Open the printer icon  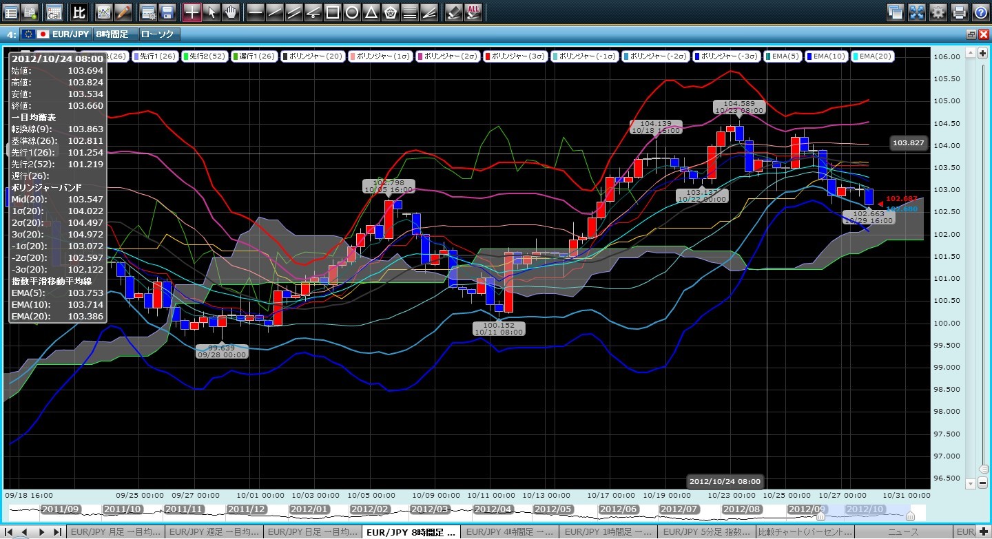point(959,12)
